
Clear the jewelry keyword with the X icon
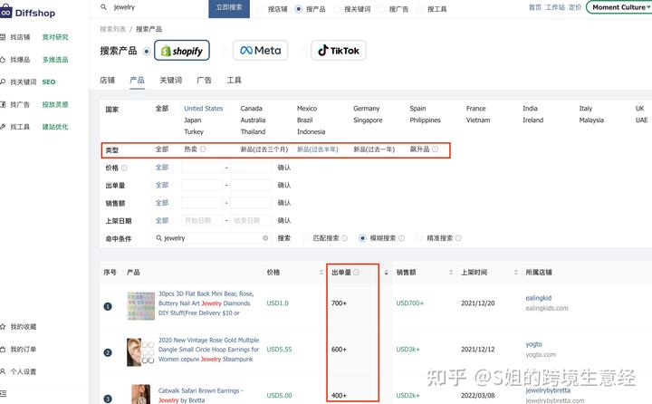click(x=265, y=238)
